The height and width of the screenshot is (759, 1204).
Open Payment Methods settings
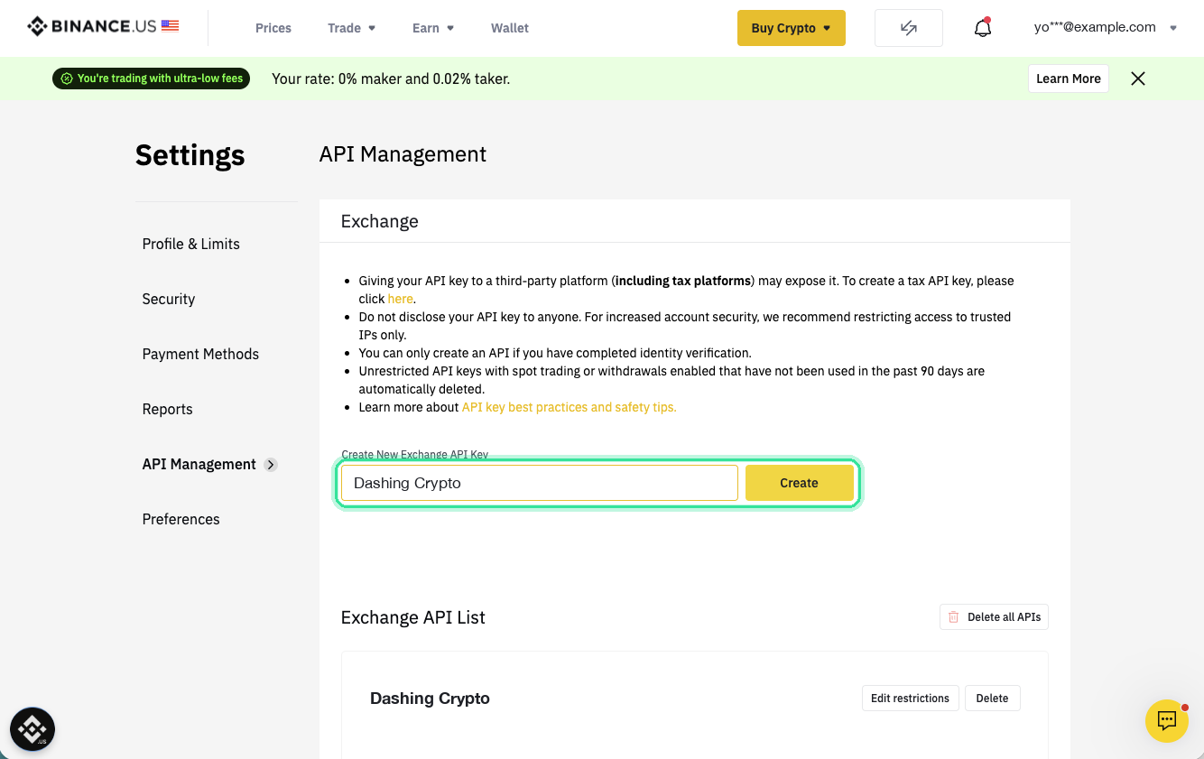click(200, 354)
